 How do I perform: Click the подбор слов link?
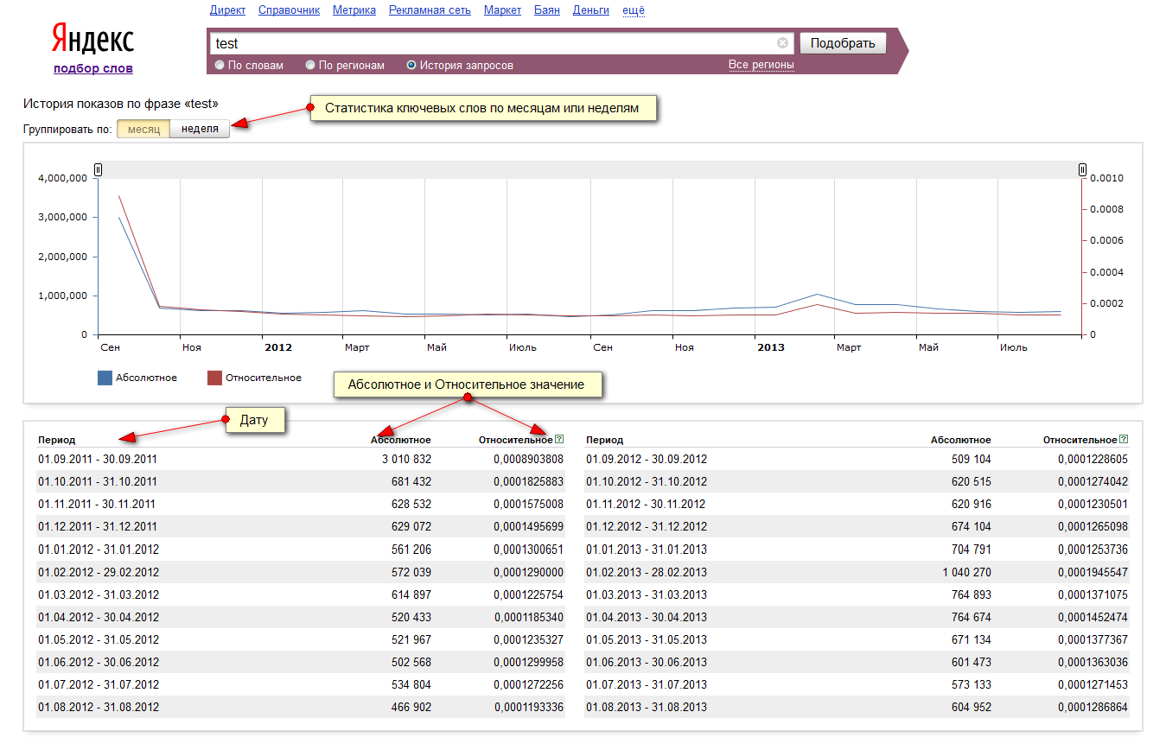tap(93, 68)
